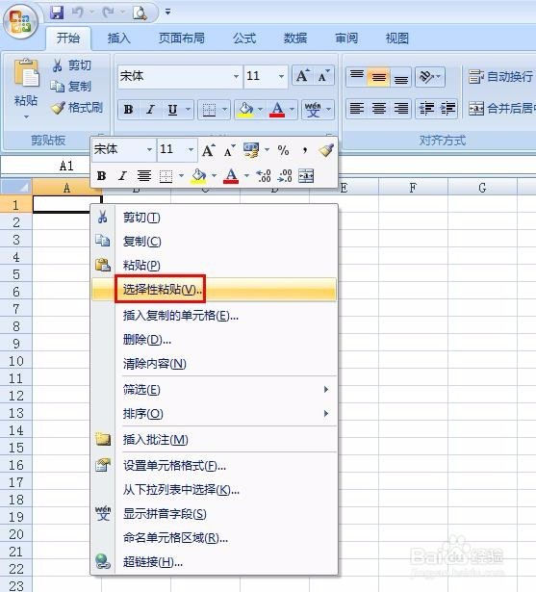This screenshot has height=592, width=536.
Task: Click ribbon Copy (复制) button
Action: click(71, 86)
